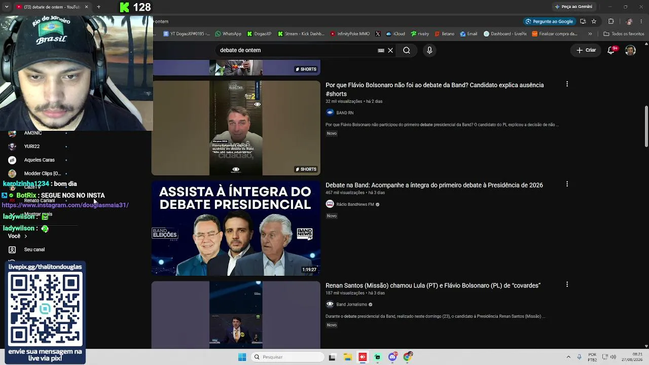Open BAND RN channel avatar
Screen dimensions: 649x365
330,113
